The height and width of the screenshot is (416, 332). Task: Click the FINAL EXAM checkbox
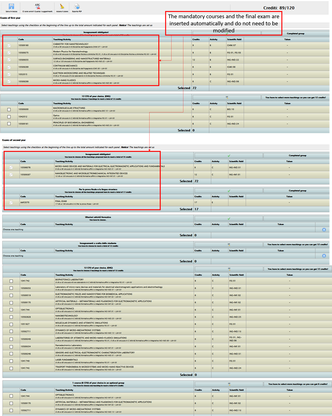click(x=11, y=203)
